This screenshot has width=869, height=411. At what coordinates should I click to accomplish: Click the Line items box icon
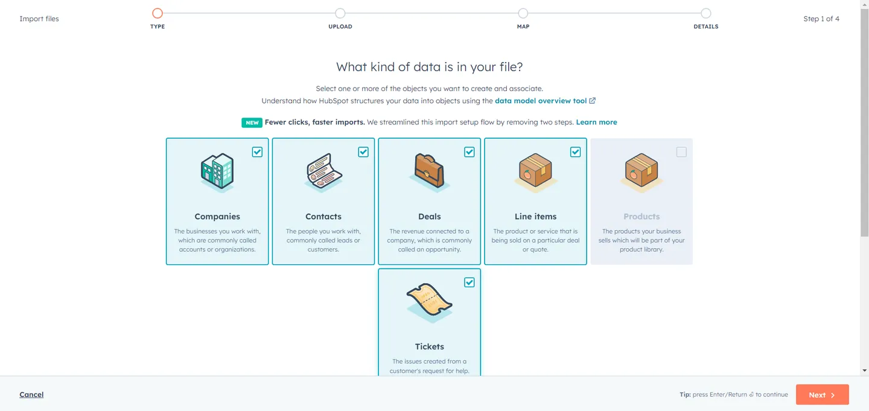point(536,173)
